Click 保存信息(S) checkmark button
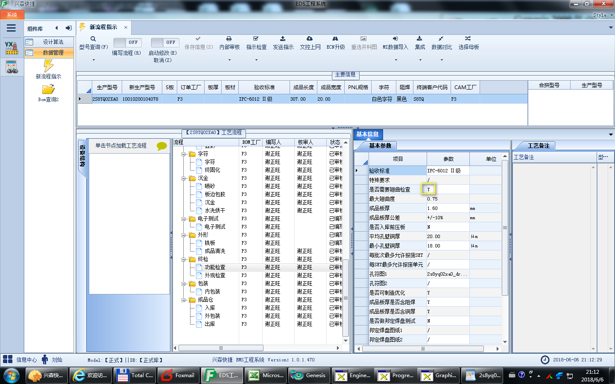The width and height of the screenshot is (615, 384). (x=199, y=43)
